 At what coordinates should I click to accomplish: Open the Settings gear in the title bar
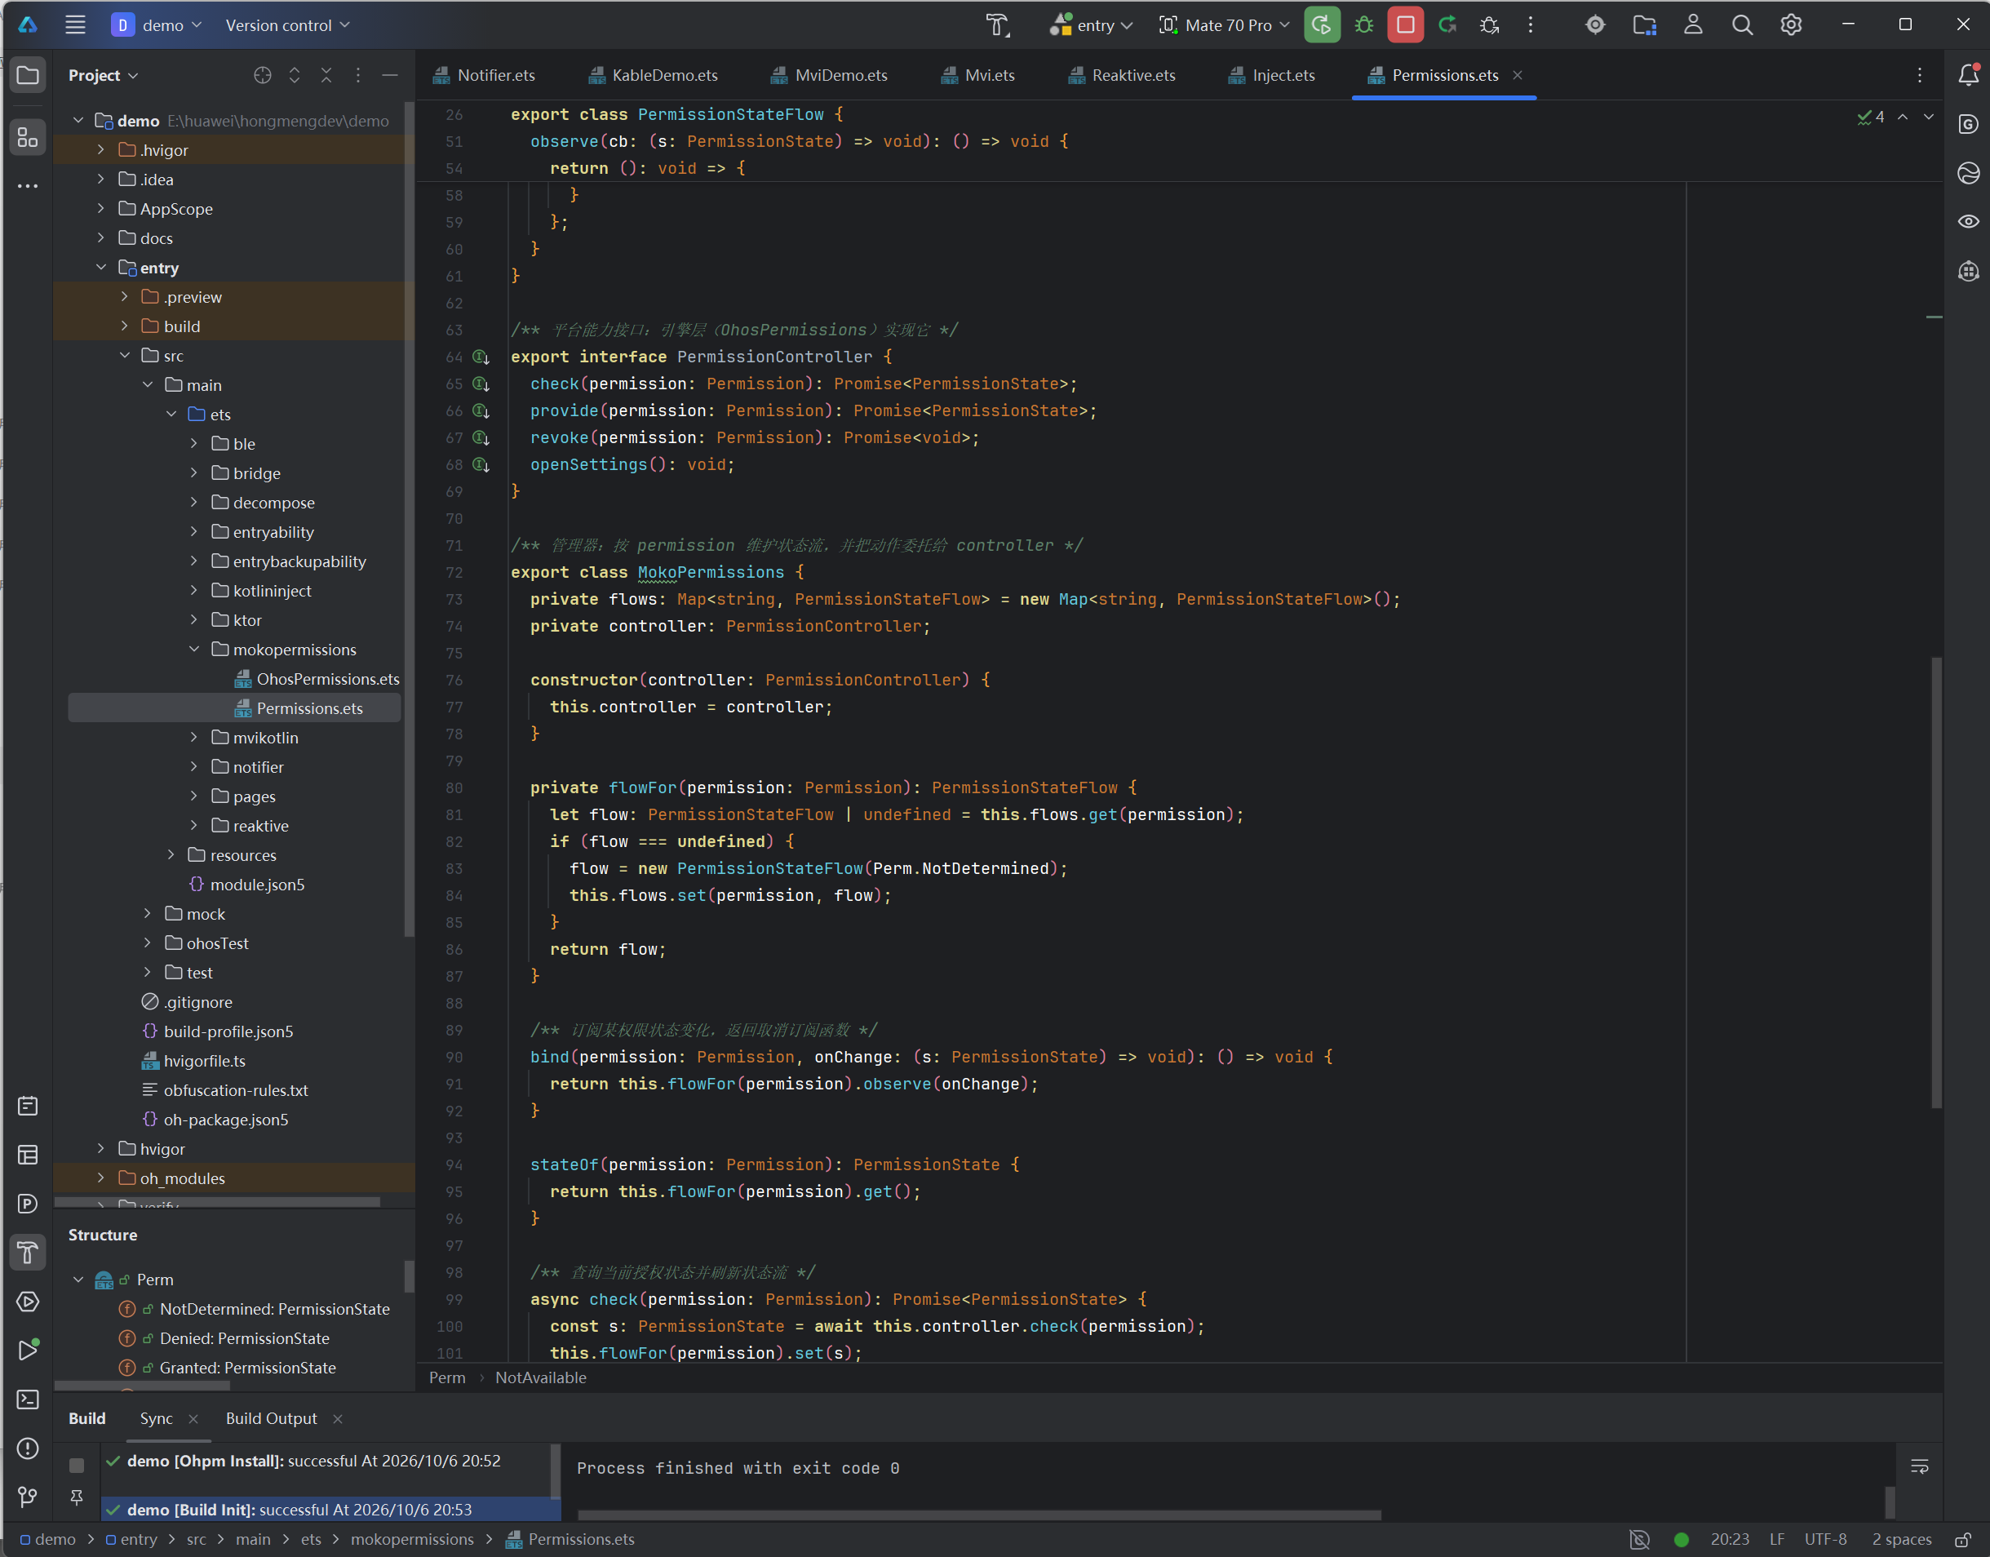pyautogui.click(x=1790, y=24)
